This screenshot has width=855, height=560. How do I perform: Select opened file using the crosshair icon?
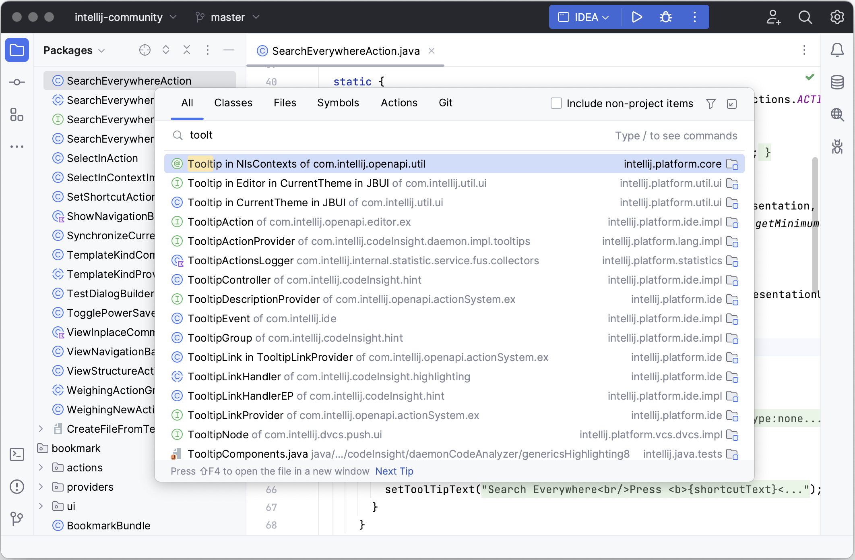145,50
